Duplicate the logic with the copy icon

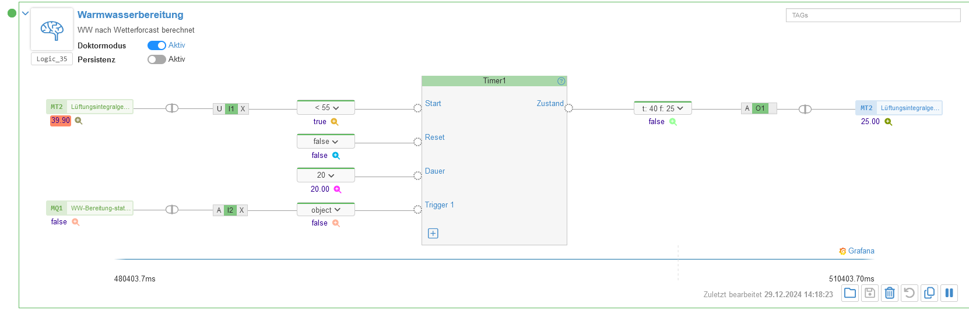pyautogui.click(x=929, y=293)
